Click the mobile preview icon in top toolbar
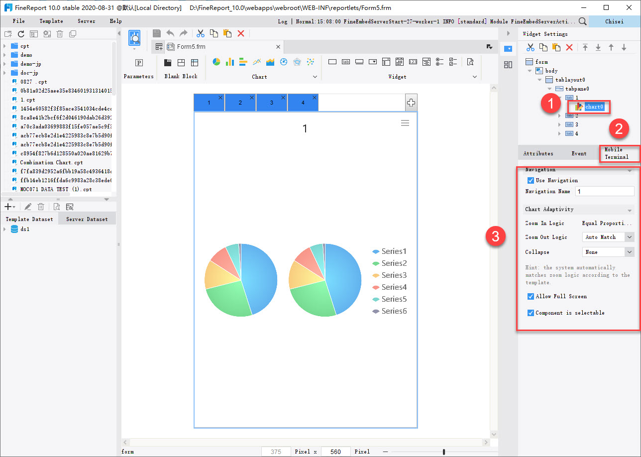 (134, 38)
